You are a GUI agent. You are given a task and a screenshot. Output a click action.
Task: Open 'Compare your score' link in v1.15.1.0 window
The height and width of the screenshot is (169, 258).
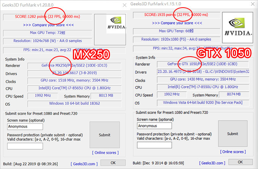point(177,23)
